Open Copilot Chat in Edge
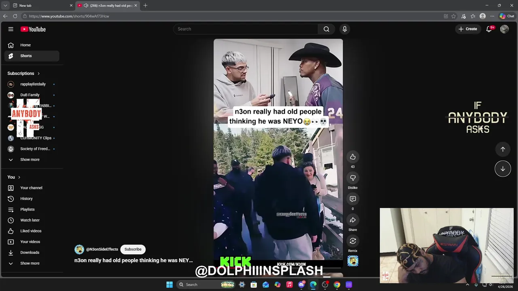 (507, 16)
